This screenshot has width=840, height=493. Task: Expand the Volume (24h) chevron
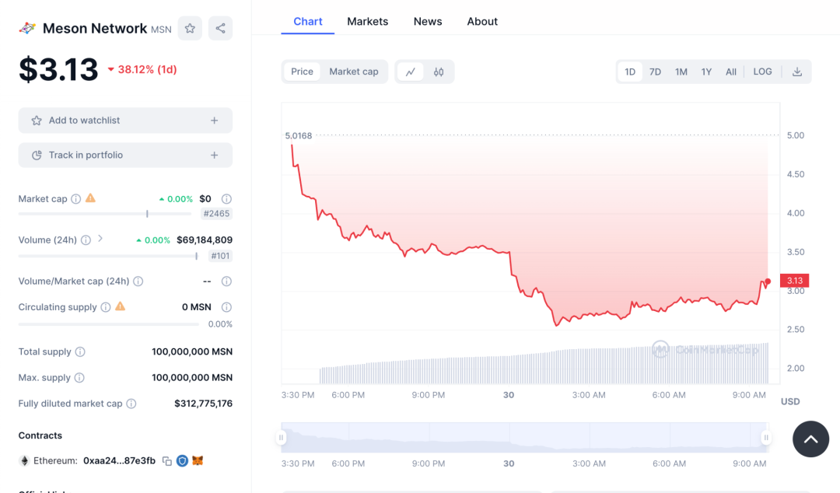100,239
